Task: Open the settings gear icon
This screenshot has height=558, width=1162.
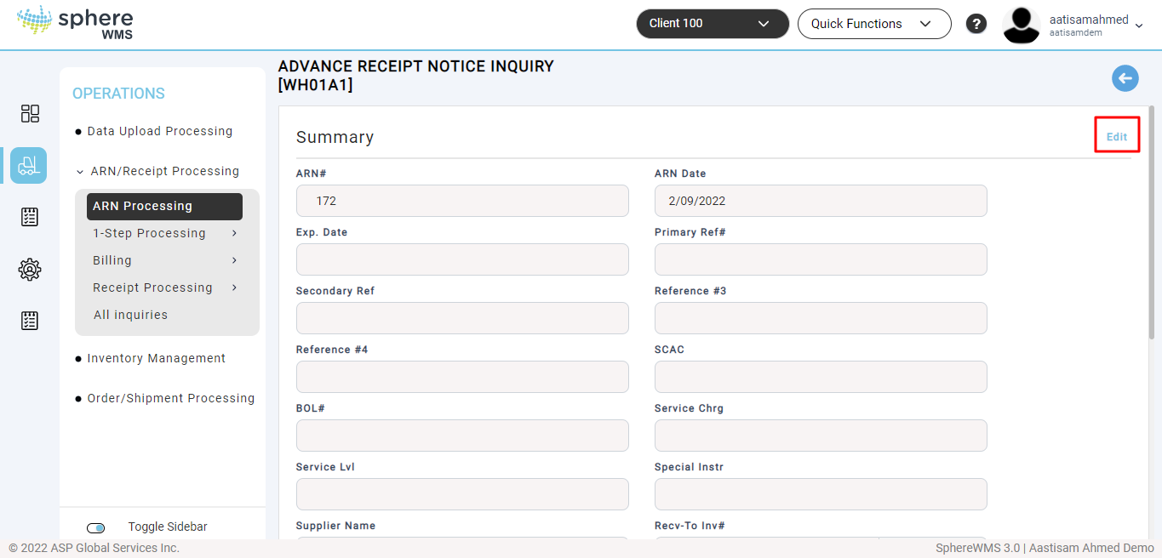Action: point(30,270)
